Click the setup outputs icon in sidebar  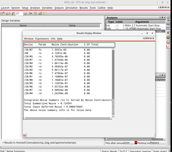click(168, 28)
